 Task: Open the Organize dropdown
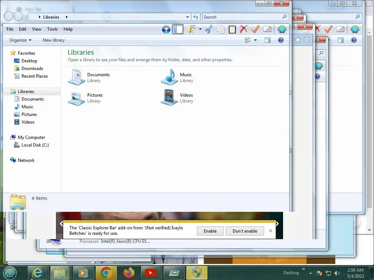[x=20, y=40]
